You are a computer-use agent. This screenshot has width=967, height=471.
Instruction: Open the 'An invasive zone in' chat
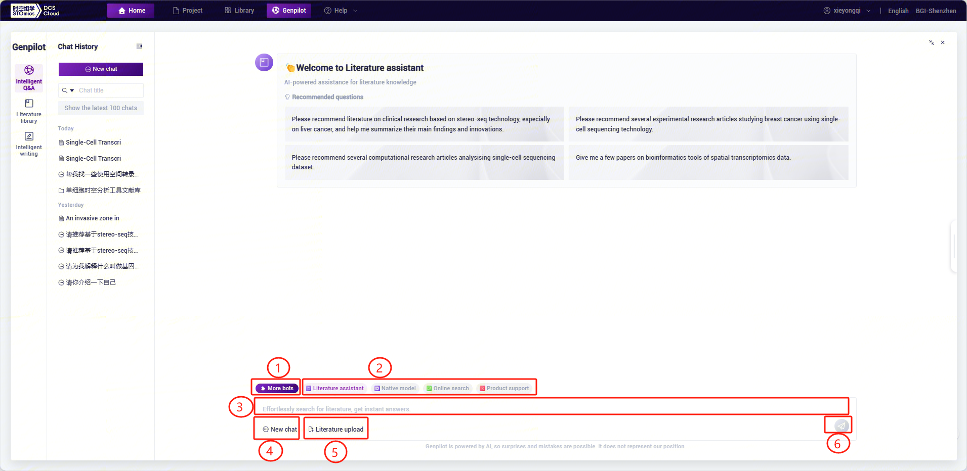point(93,218)
